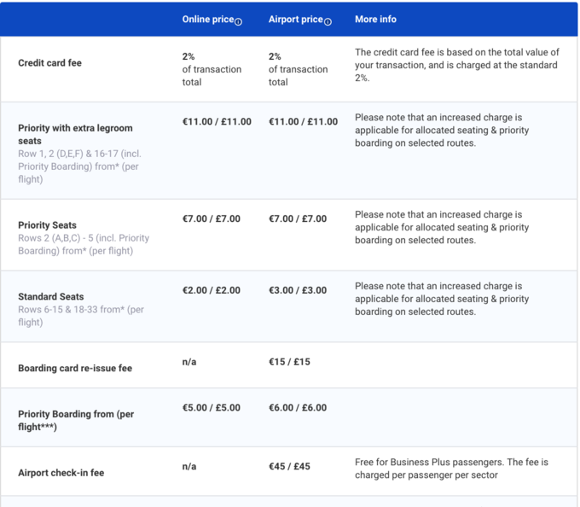
Task: Select the Online price column header
Action: 207,20
